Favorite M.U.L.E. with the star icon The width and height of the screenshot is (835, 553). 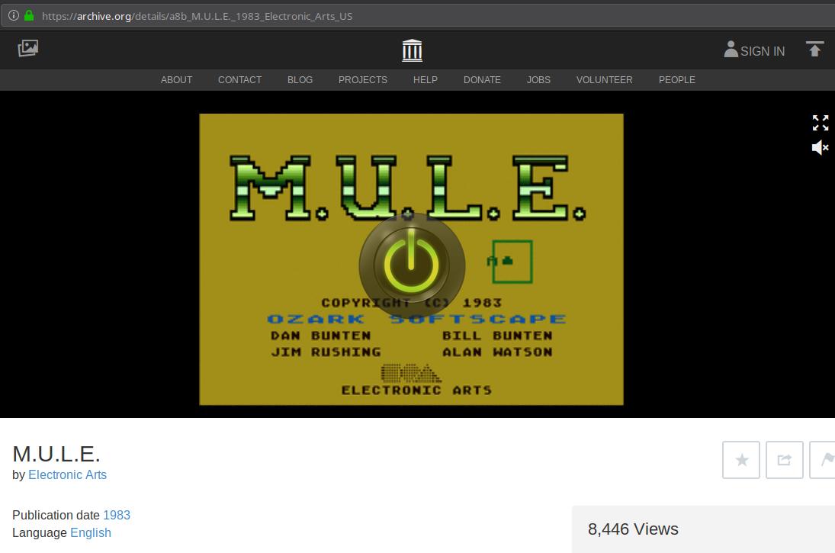coord(740,459)
